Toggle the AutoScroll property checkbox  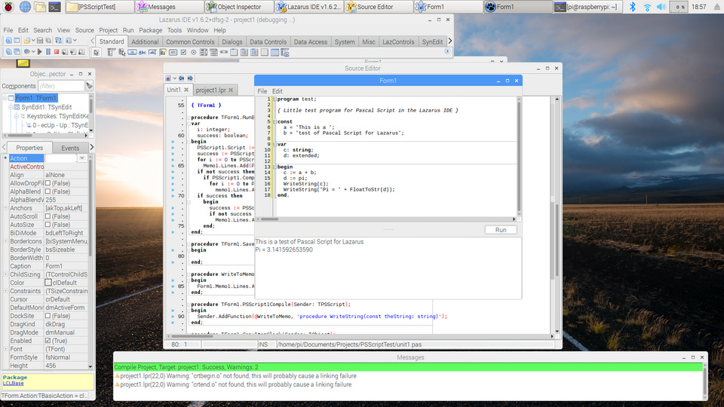[49, 216]
